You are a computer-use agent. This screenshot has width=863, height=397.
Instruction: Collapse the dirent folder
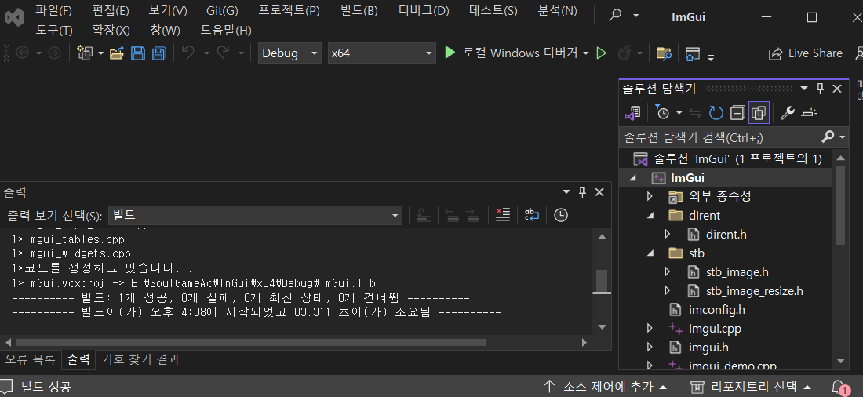(x=650, y=215)
